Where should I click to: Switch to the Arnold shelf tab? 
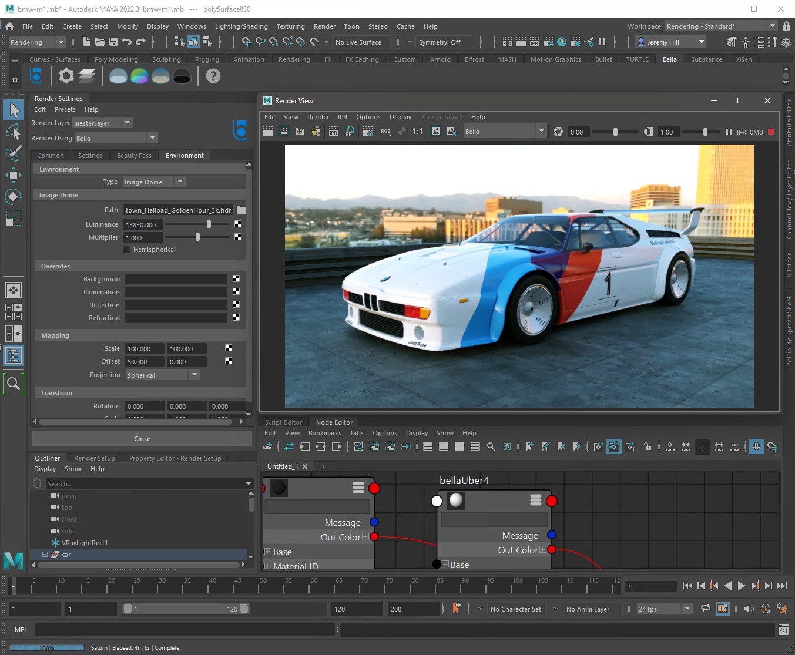(440, 59)
